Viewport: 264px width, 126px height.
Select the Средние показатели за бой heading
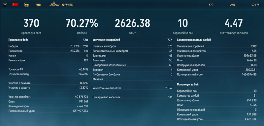(194, 40)
